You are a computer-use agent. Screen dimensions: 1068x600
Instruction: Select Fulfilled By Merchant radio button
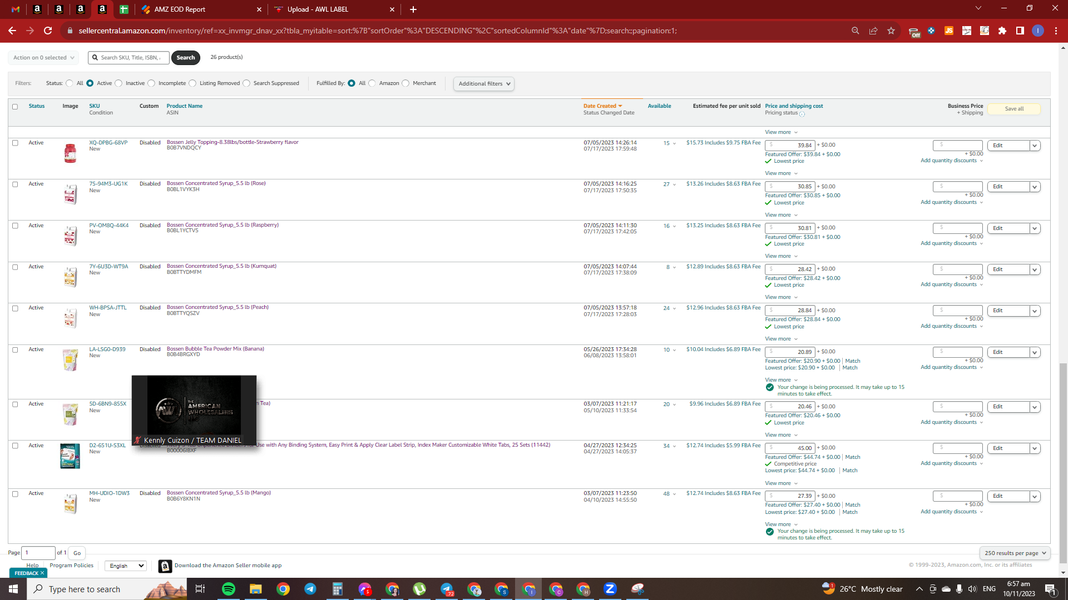pos(406,83)
